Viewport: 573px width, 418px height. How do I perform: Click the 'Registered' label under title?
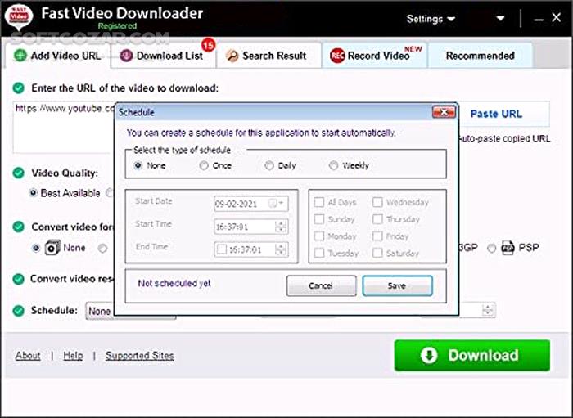point(117,26)
